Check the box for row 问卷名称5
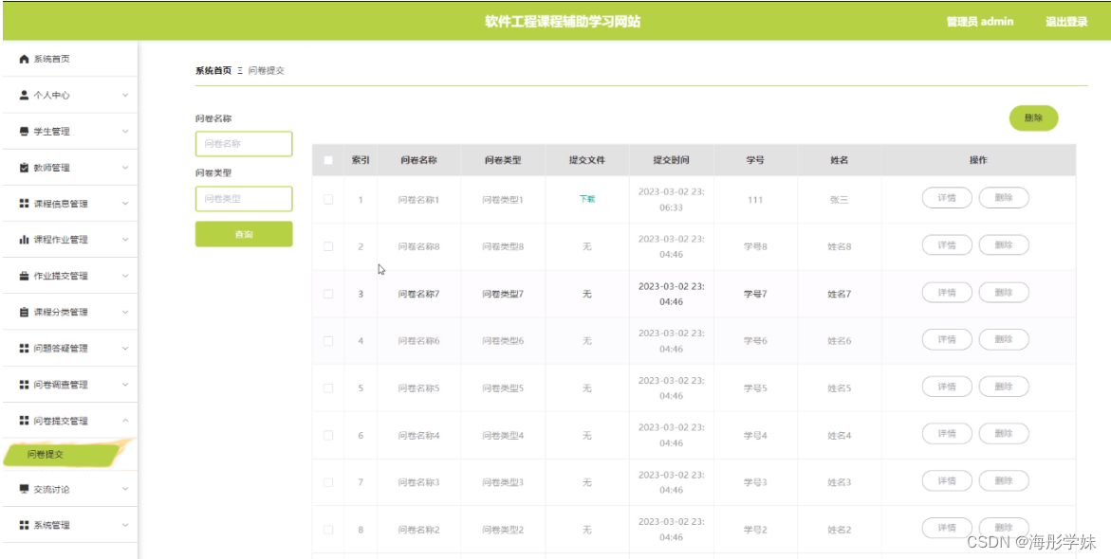The width and height of the screenshot is (1111, 559). (x=328, y=388)
